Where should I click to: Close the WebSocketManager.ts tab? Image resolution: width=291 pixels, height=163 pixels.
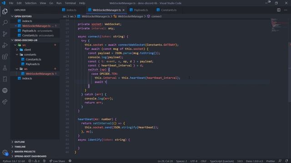point(123,10)
